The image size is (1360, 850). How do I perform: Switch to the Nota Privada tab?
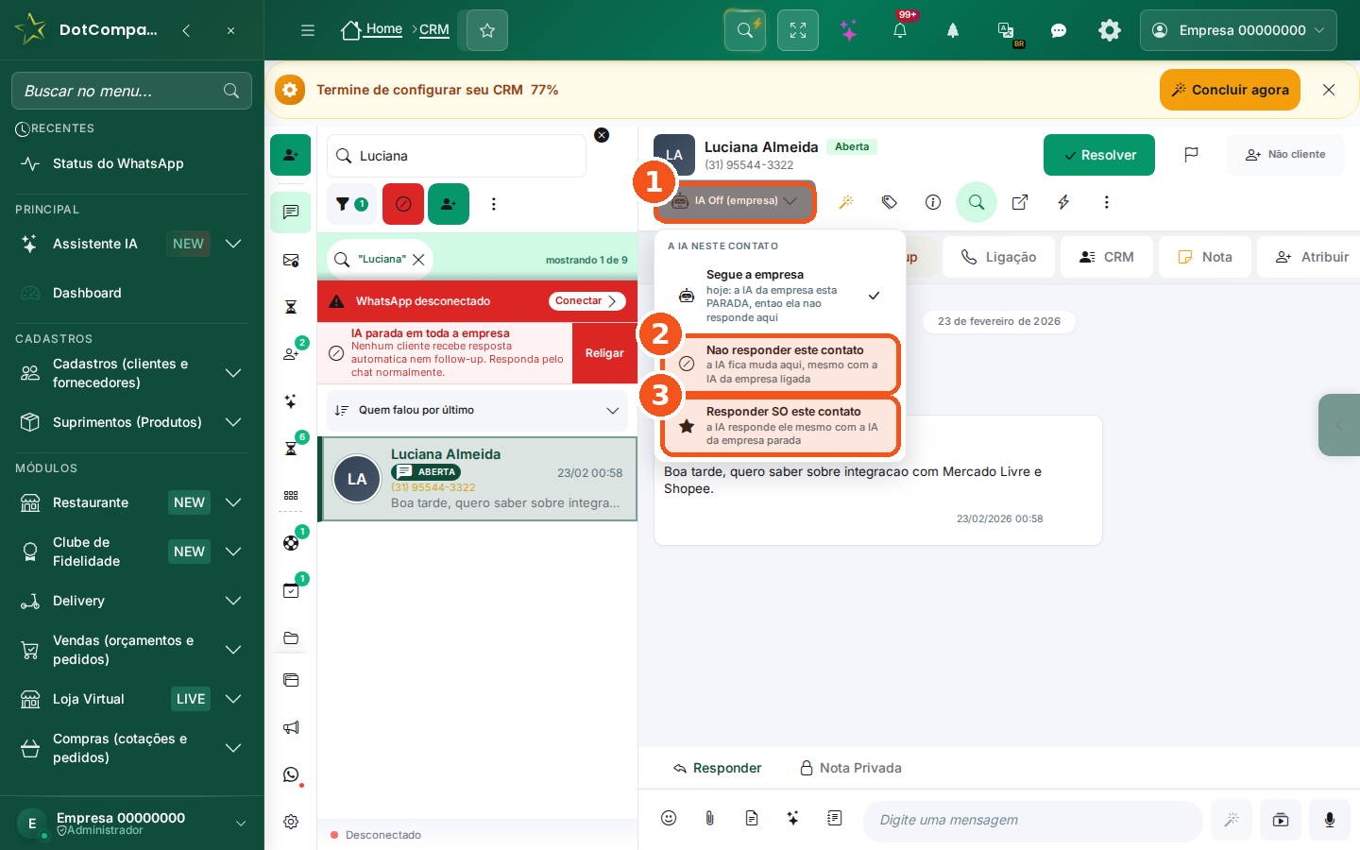[x=851, y=768]
